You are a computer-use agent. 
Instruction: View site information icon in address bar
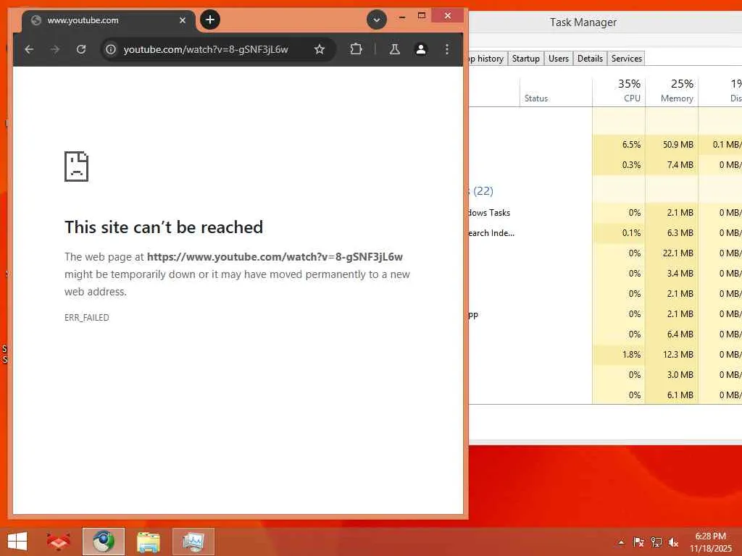[111, 49]
